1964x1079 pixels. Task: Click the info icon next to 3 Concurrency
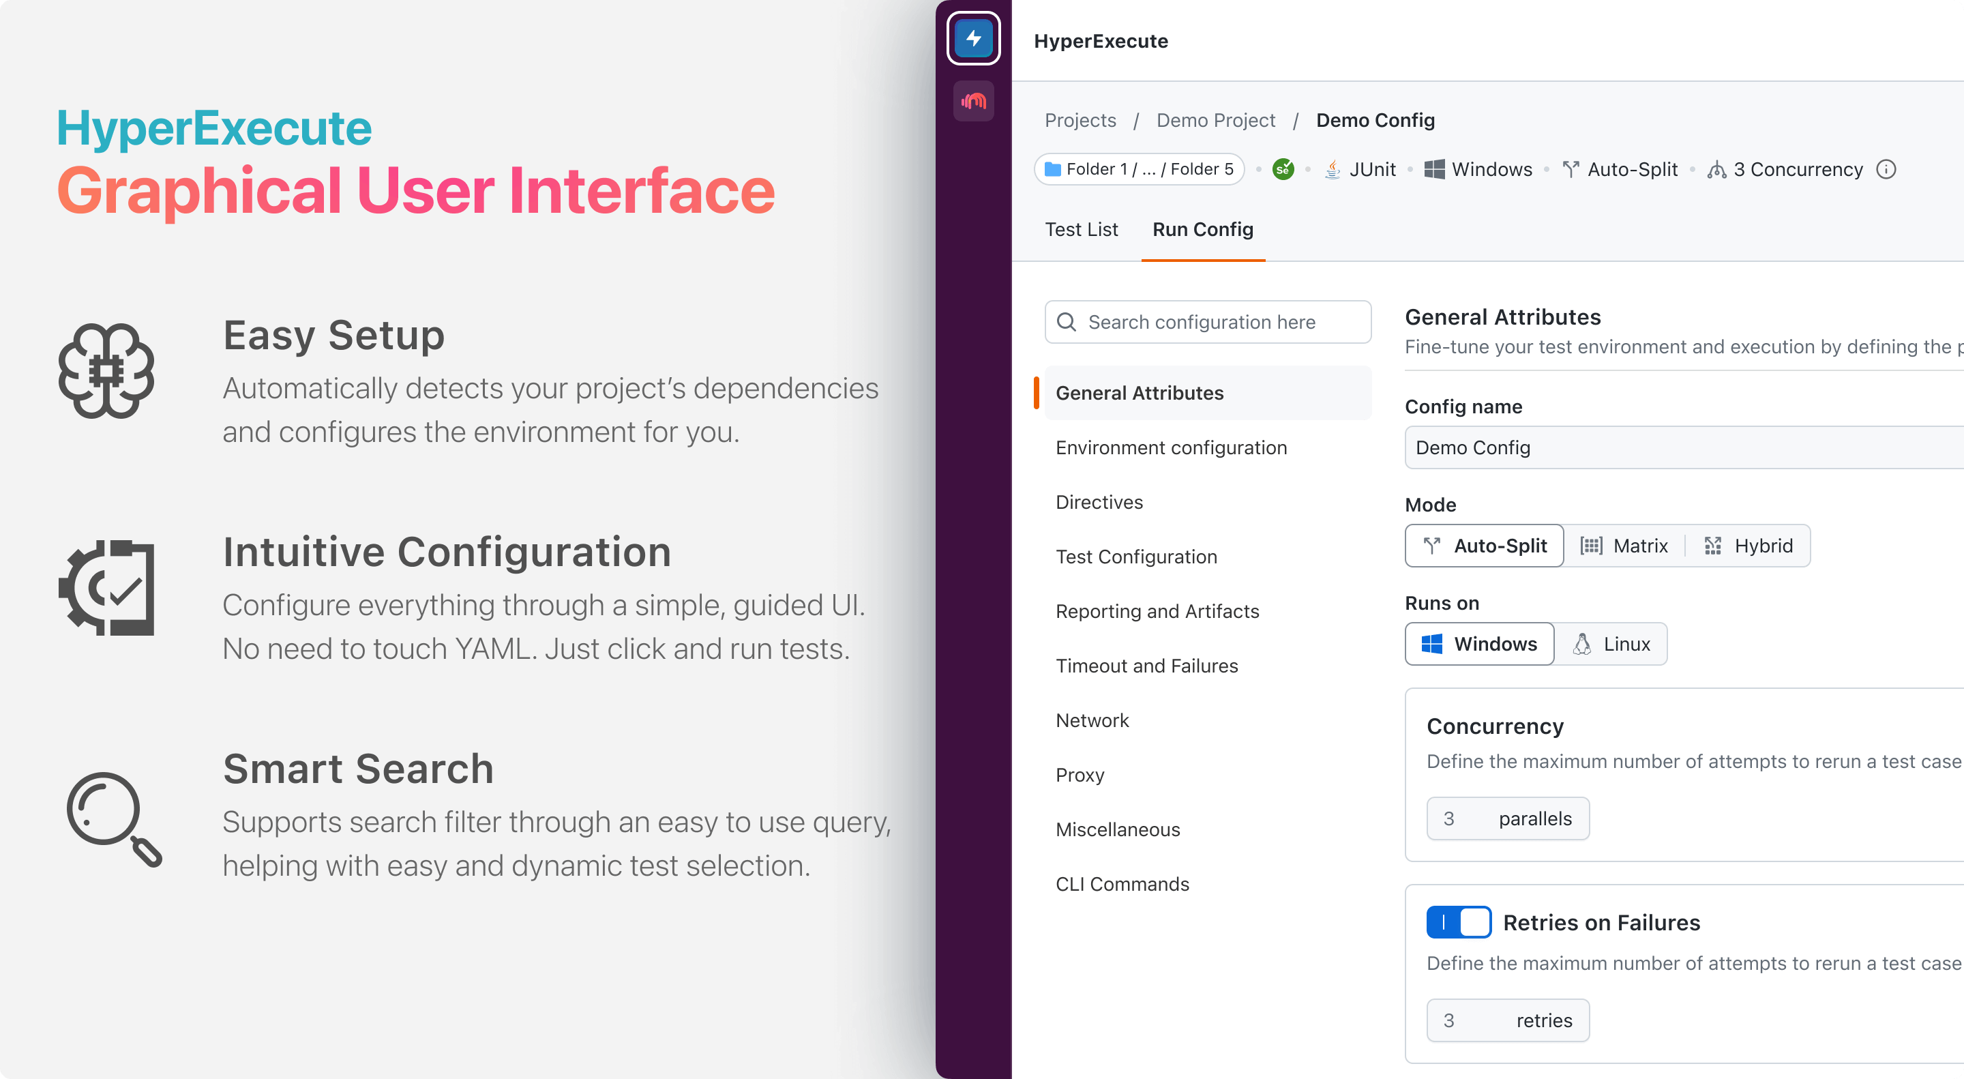(x=1886, y=169)
